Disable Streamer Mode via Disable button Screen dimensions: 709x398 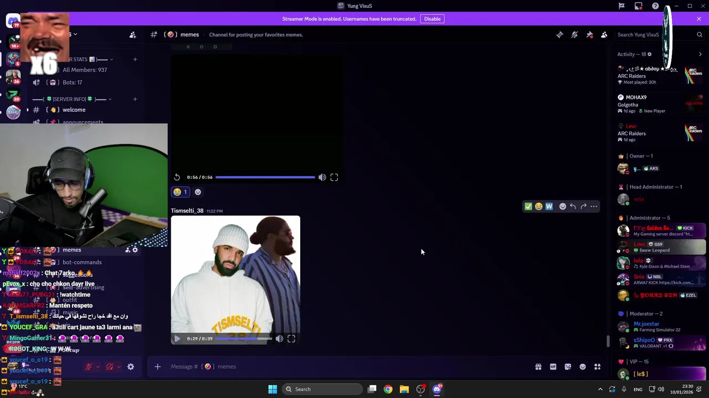pyautogui.click(x=432, y=19)
